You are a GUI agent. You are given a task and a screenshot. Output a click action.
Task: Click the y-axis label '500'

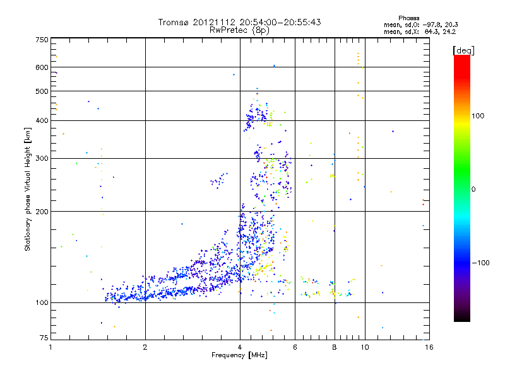pos(42,91)
